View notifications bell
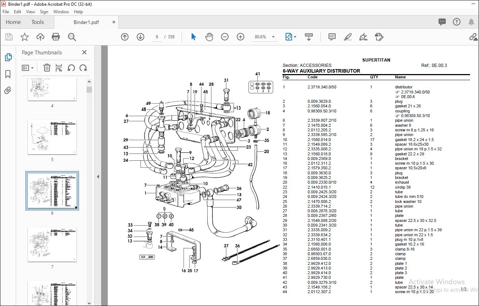Screen dimensions: 479x306 (471, 22)
